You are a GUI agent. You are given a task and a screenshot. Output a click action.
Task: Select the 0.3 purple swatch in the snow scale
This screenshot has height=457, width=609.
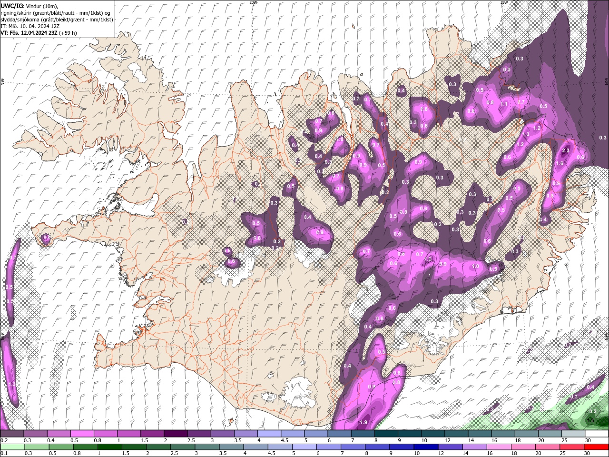(x=35, y=434)
